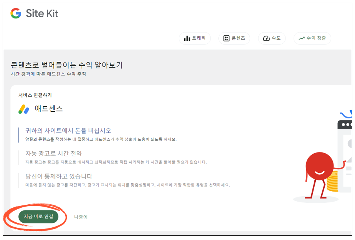This screenshot has height=240, width=355.
Task: Open the 속도 (Speed) tab
Action: tap(272, 38)
